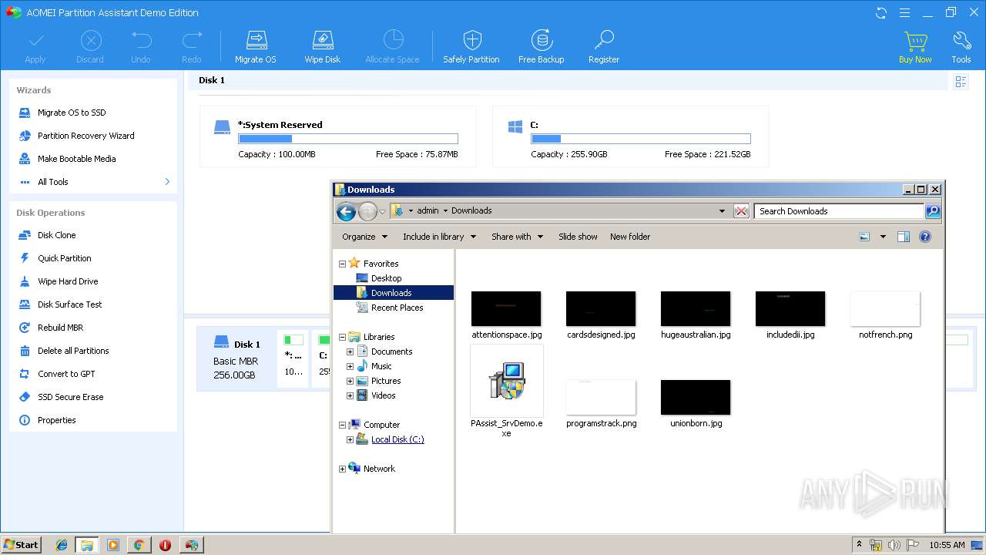
Task: Go back in the Downloads window
Action: (x=346, y=211)
